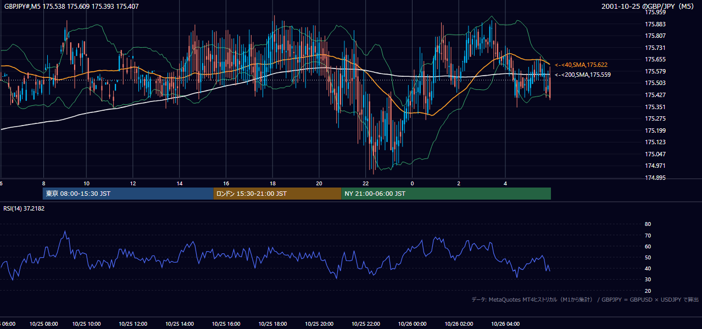This screenshot has height=329, width=702.
Task: Click hour marker 20 under price chart
Action: (x=319, y=183)
